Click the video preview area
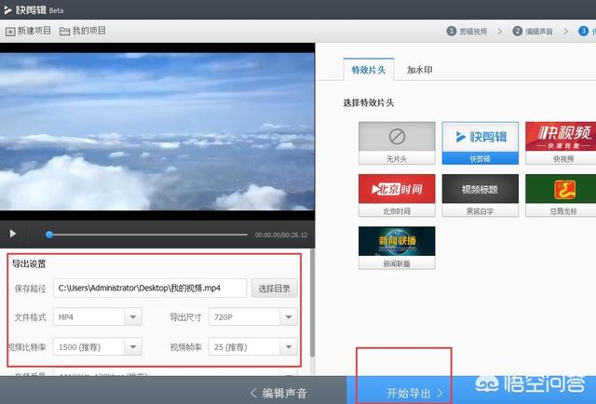 (157, 131)
